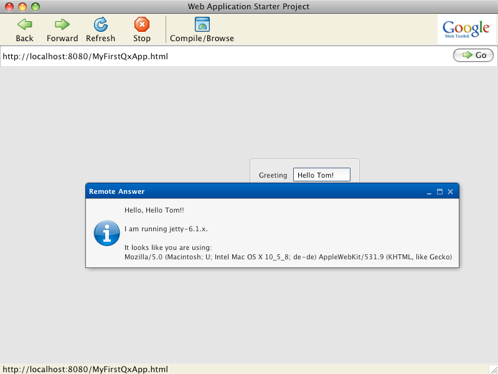Click the Greeting label
Screen dimensions: 498x374
click(x=273, y=175)
